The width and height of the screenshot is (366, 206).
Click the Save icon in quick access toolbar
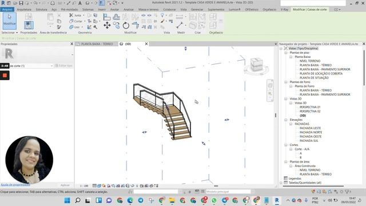point(21,3)
